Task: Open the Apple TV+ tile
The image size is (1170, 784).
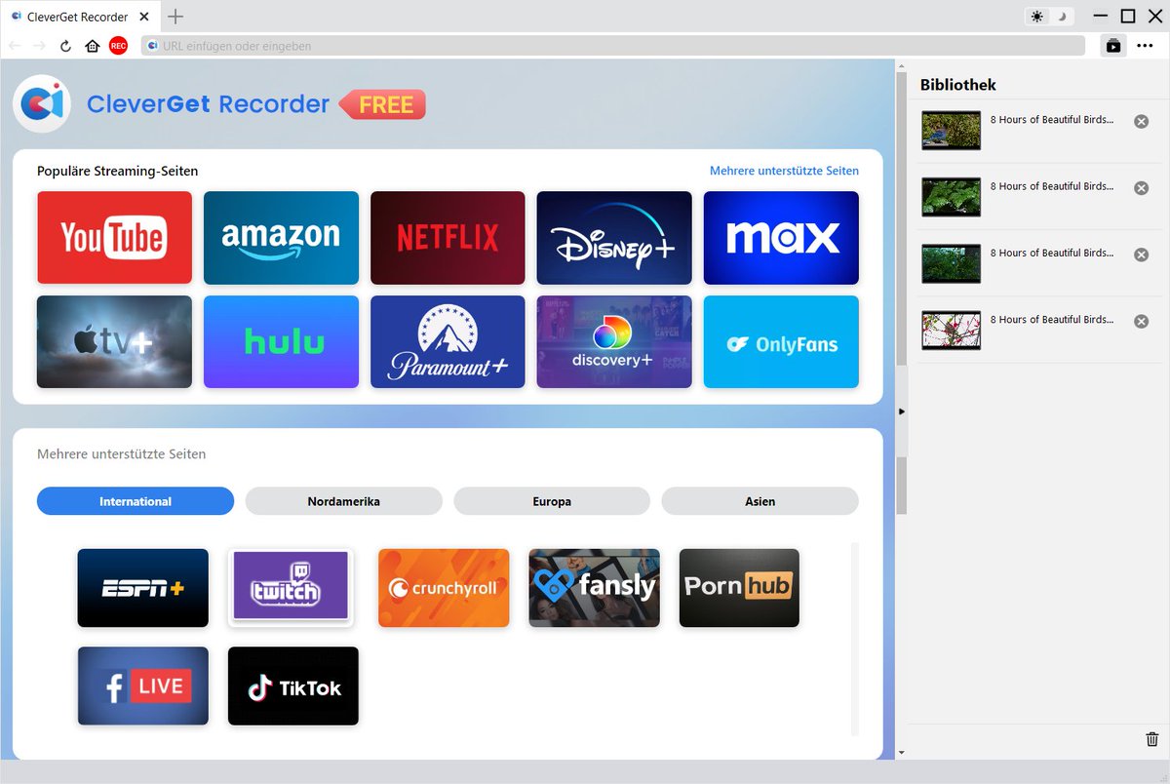Action: tap(114, 342)
